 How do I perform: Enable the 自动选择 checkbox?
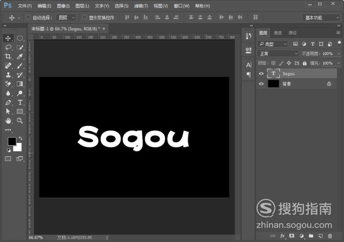click(x=28, y=17)
